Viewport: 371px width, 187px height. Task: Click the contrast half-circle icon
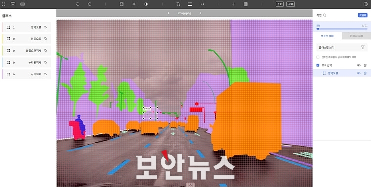[146, 4]
